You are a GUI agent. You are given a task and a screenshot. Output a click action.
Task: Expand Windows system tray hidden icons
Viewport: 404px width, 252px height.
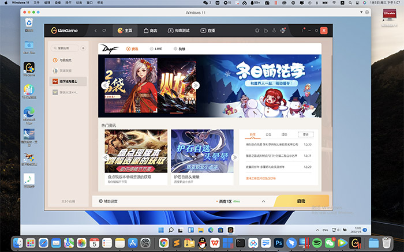(x=317, y=230)
